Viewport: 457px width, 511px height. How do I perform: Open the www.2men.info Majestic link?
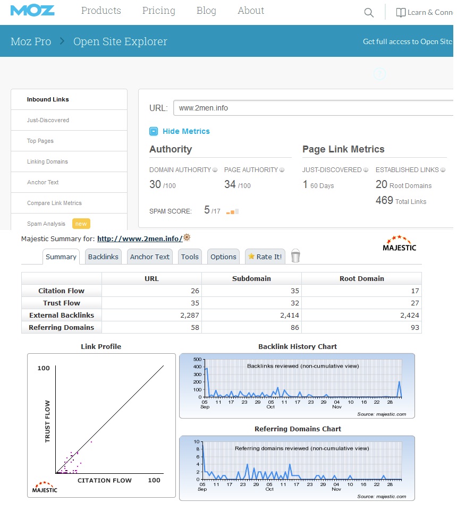click(140, 239)
